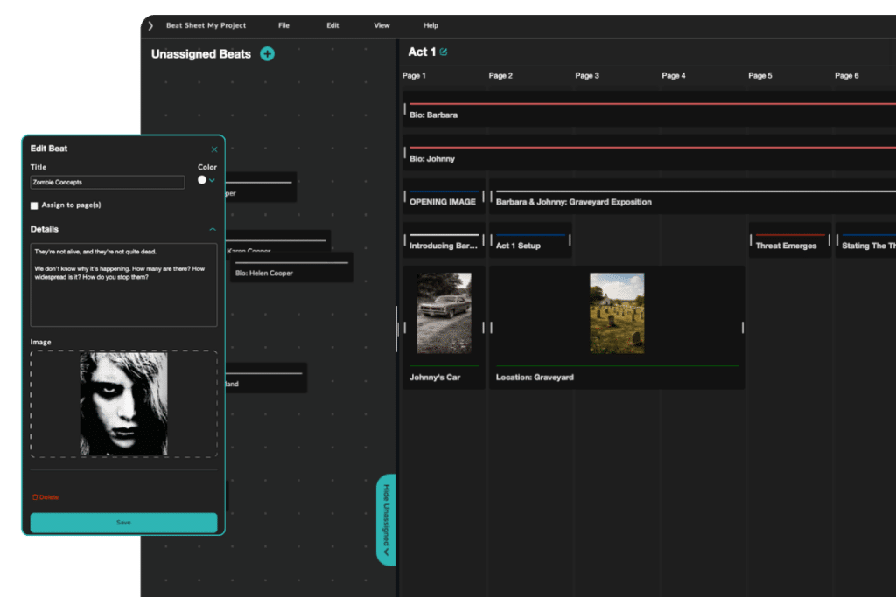Open the beat Color dropdown arrow
Image resolution: width=896 pixels, height=597 pixels.
click(x=212, y=180)
